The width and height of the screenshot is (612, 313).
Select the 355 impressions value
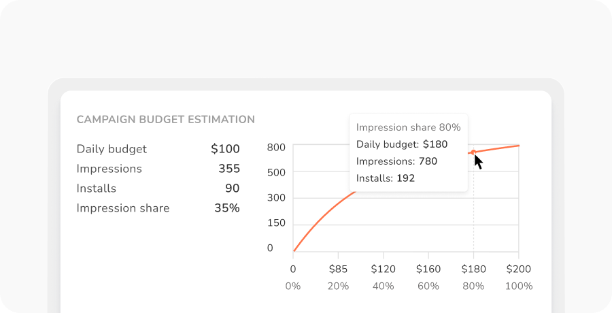[x=228, y=169]
